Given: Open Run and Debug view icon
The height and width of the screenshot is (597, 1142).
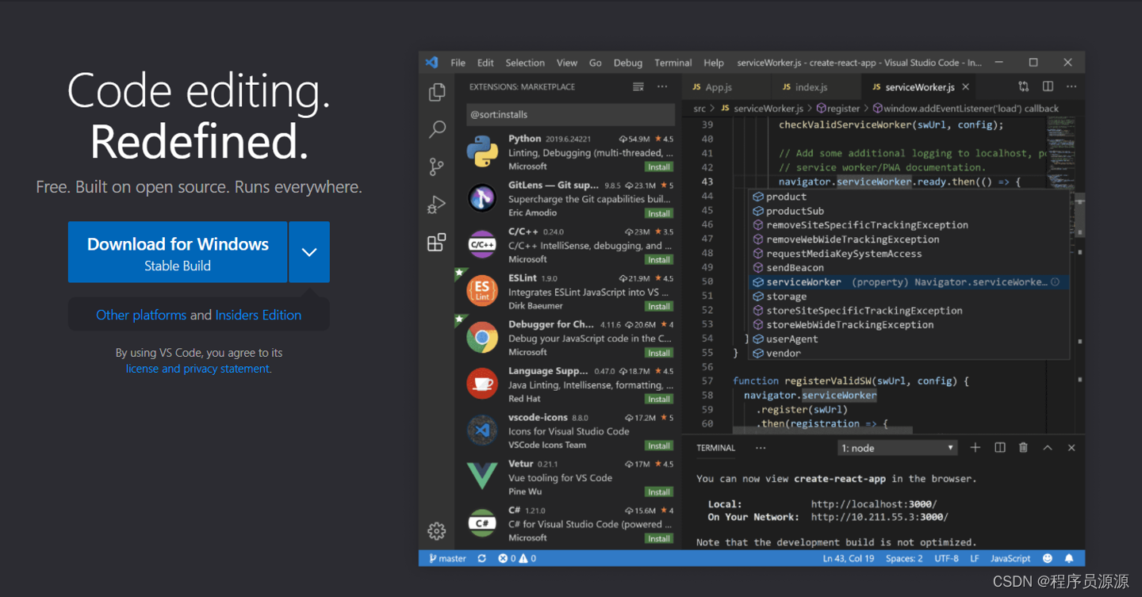Looking at the screenshot, I should (x=436, y=205).
